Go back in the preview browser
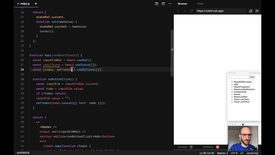Viewport: 275px width, 155px height. coord(178,11)
